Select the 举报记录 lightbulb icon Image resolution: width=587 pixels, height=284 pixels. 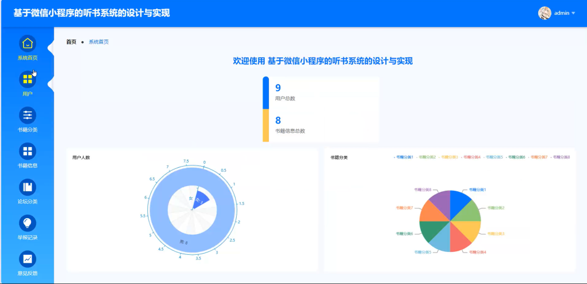[28, 223]
